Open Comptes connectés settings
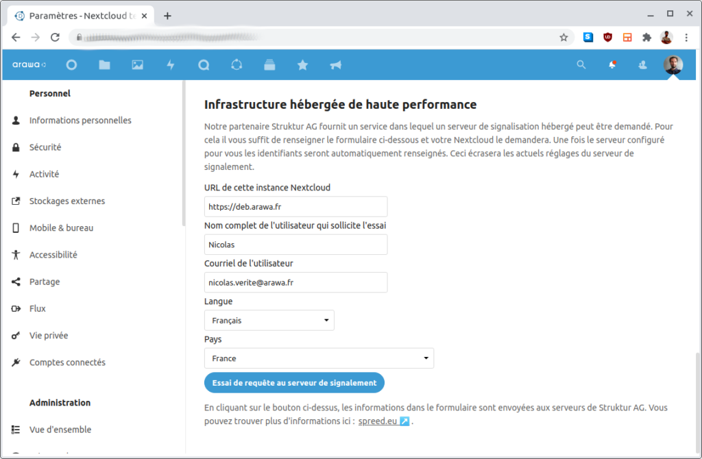This screenshot has width=702, height=459. [68, 362]
